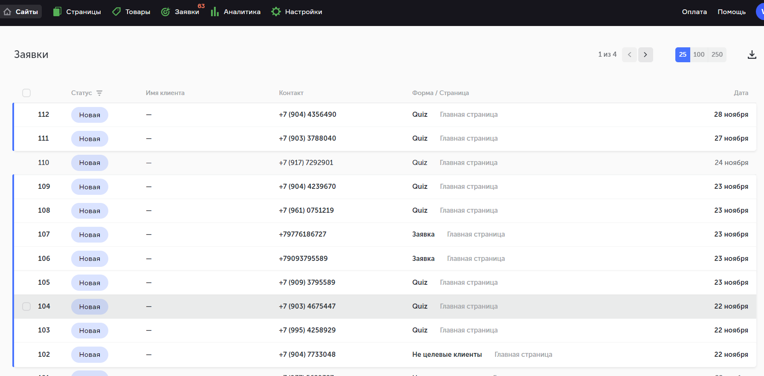Open the Страницы menu item

pos(77,12)
